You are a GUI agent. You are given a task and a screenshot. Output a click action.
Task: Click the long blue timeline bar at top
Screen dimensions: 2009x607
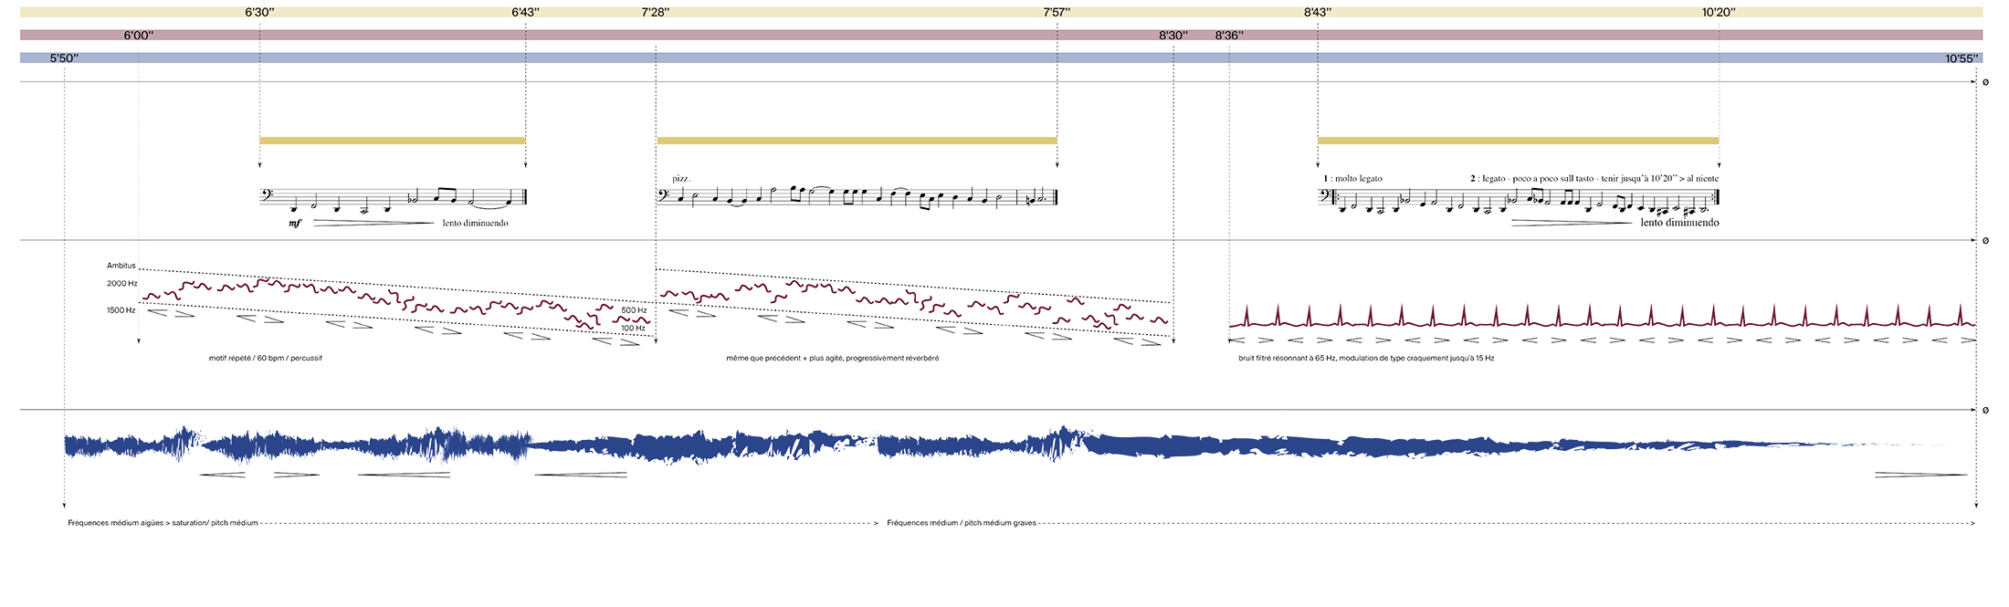[1004, 58]
